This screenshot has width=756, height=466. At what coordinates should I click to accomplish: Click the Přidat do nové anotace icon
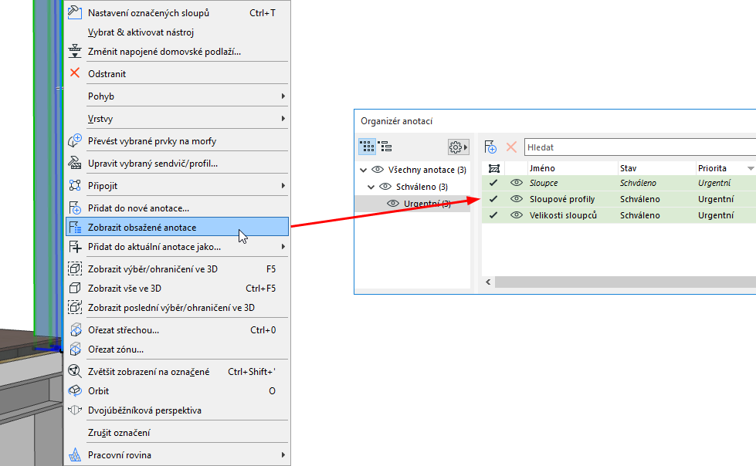pos(75,208)
